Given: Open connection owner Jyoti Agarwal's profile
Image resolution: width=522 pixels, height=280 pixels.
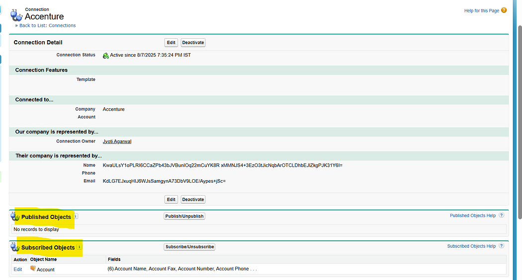Looking at the screenshot, I should point(117,141).
